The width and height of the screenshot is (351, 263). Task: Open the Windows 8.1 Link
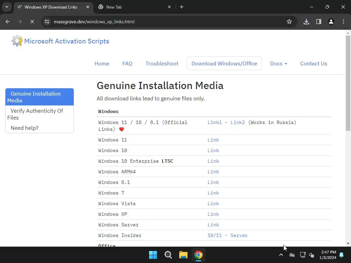click(213, 182)
